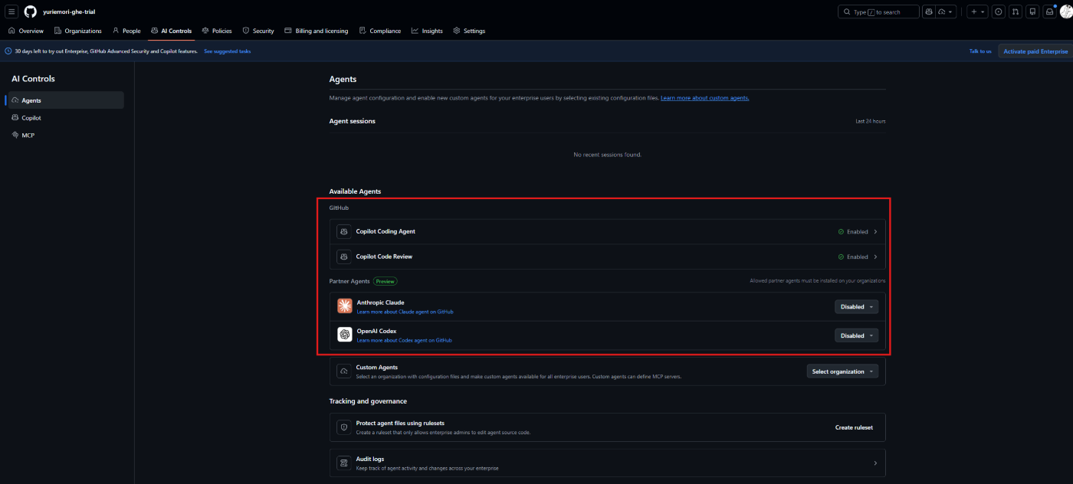Click the Tracking and governance heading
This screenshot has height=484, width=1073.
(368, 401)
